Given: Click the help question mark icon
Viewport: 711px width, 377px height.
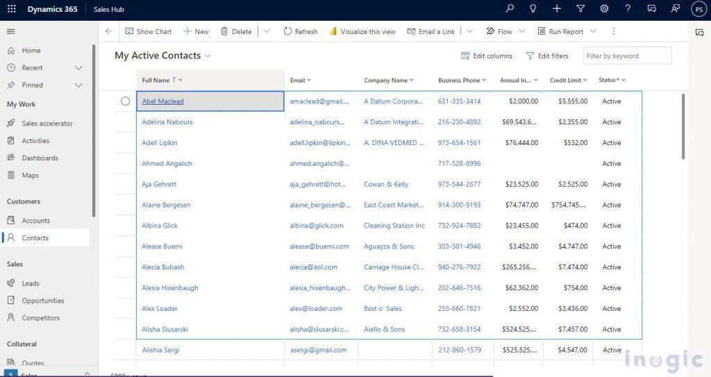Looking at the screenshot, I should coord(628,8).
